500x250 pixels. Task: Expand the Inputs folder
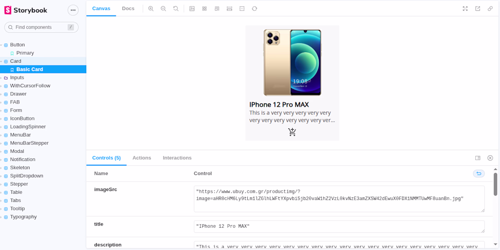click(43, 78)
